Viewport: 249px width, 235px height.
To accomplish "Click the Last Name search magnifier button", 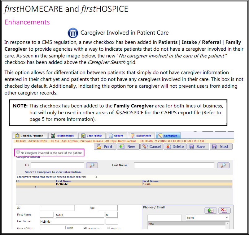I will [x=223, y=165].
